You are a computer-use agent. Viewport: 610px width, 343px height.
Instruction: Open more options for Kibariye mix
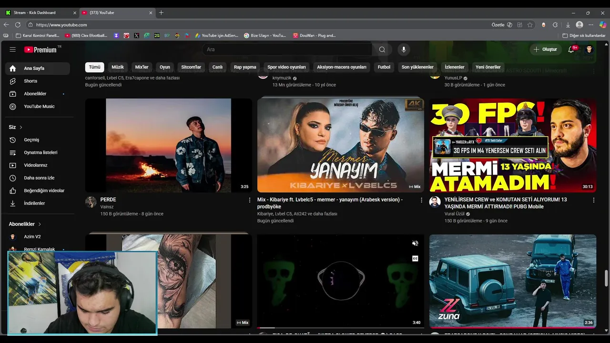pyautogui.click(x=421, y=200)
